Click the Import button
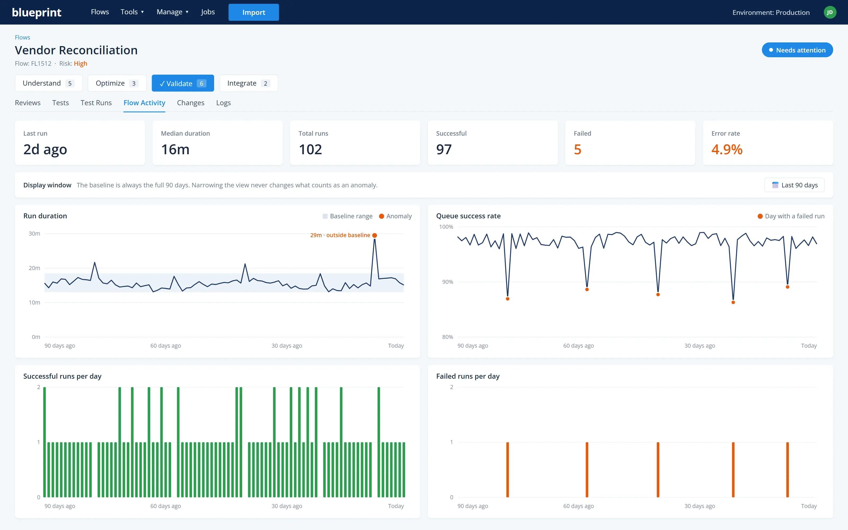 254,12
